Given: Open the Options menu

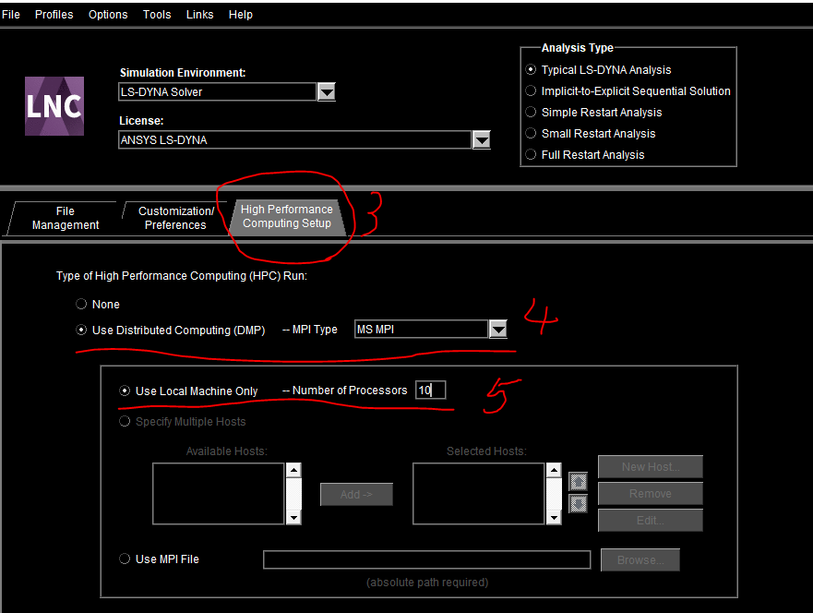Looking at the screenshot, I should coord(108,15).
